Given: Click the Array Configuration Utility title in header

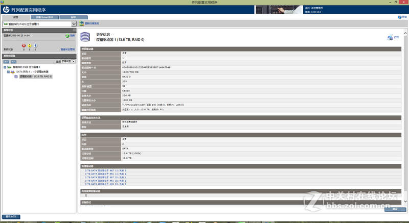Looking at the screenshot, I should (x=29, y=10).
